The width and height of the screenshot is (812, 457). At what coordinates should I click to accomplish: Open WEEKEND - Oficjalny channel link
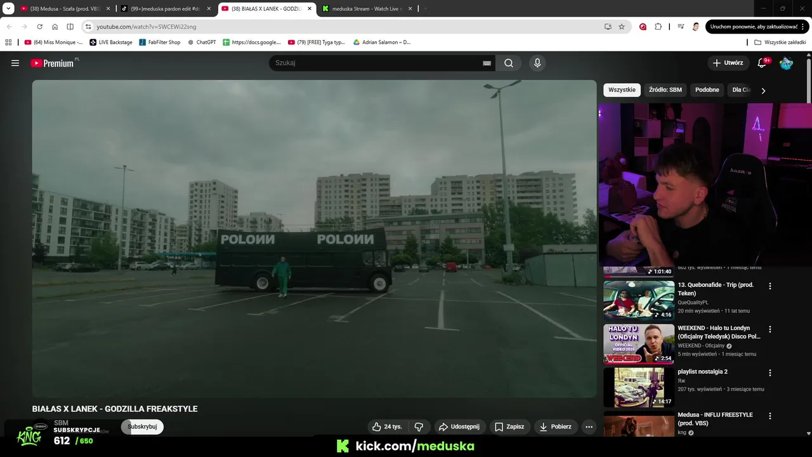coord(701,345)
